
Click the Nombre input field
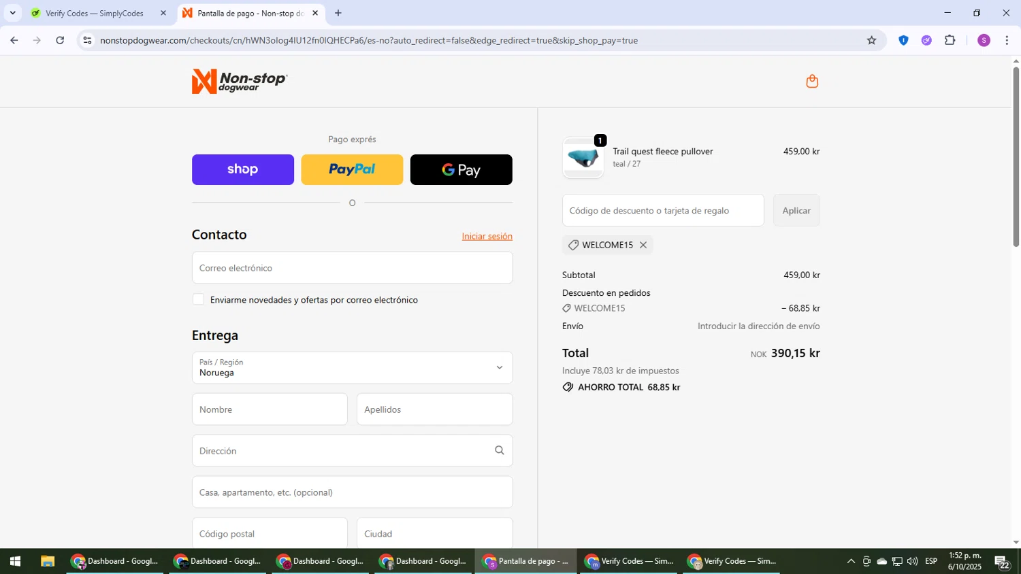(270, 409)
